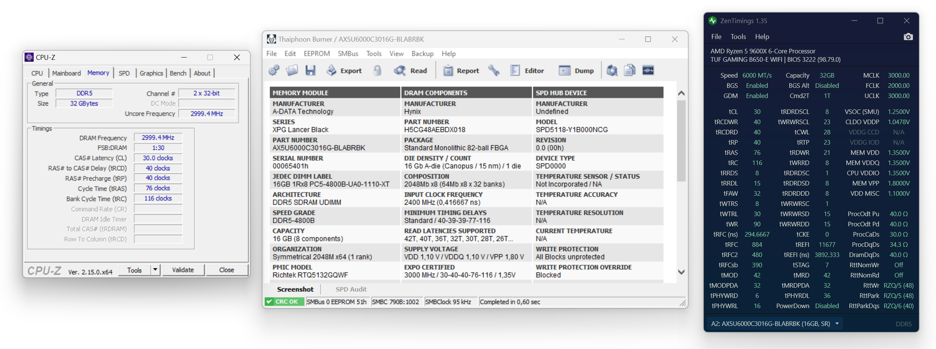Viewport: 936px width, 349px height.
Task: Click the gears settings icon in Thaiphoon Burner
Action: [x=274, y=70]
